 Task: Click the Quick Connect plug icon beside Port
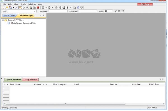(x=115, y=11)
